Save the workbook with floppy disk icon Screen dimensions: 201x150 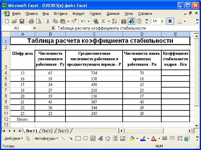click(22, 21)
